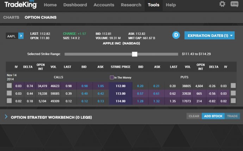Select the 113.00 put row checkbox
The image size is (243, 151).
pos(233,93)
